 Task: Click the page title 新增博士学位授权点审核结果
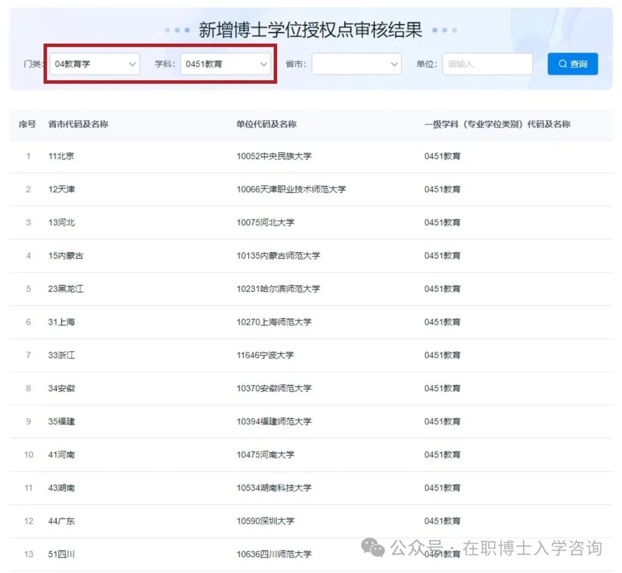tap(310, 30)
